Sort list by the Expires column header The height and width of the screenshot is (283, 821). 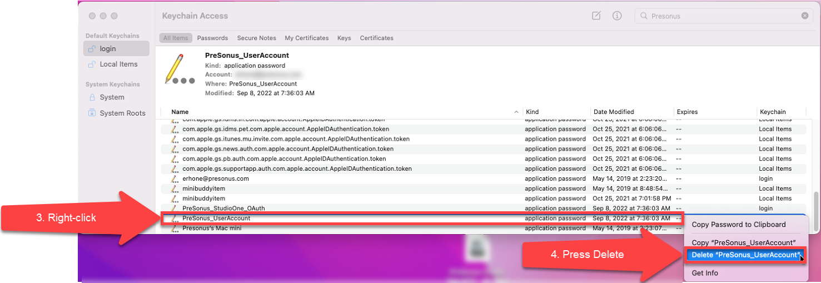(687, 112)
